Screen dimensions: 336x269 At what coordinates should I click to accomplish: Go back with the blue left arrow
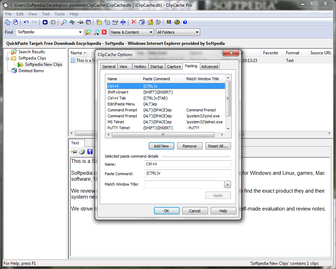(x=45, y=22)
